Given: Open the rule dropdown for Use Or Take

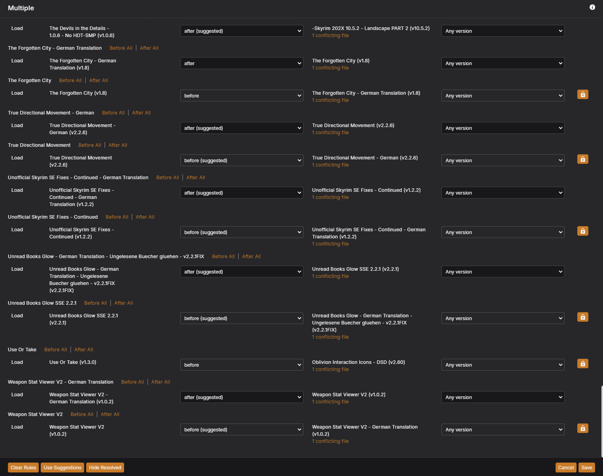Looking at the screenshot, I should coord(241,365).
